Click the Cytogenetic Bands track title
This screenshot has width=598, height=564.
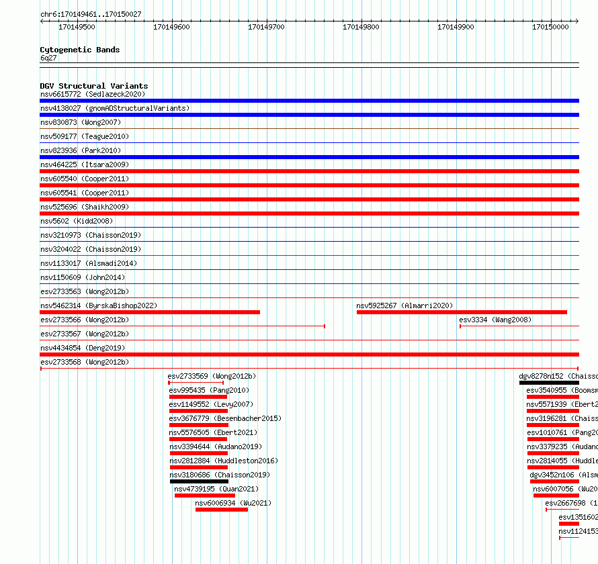click(80, 50)
